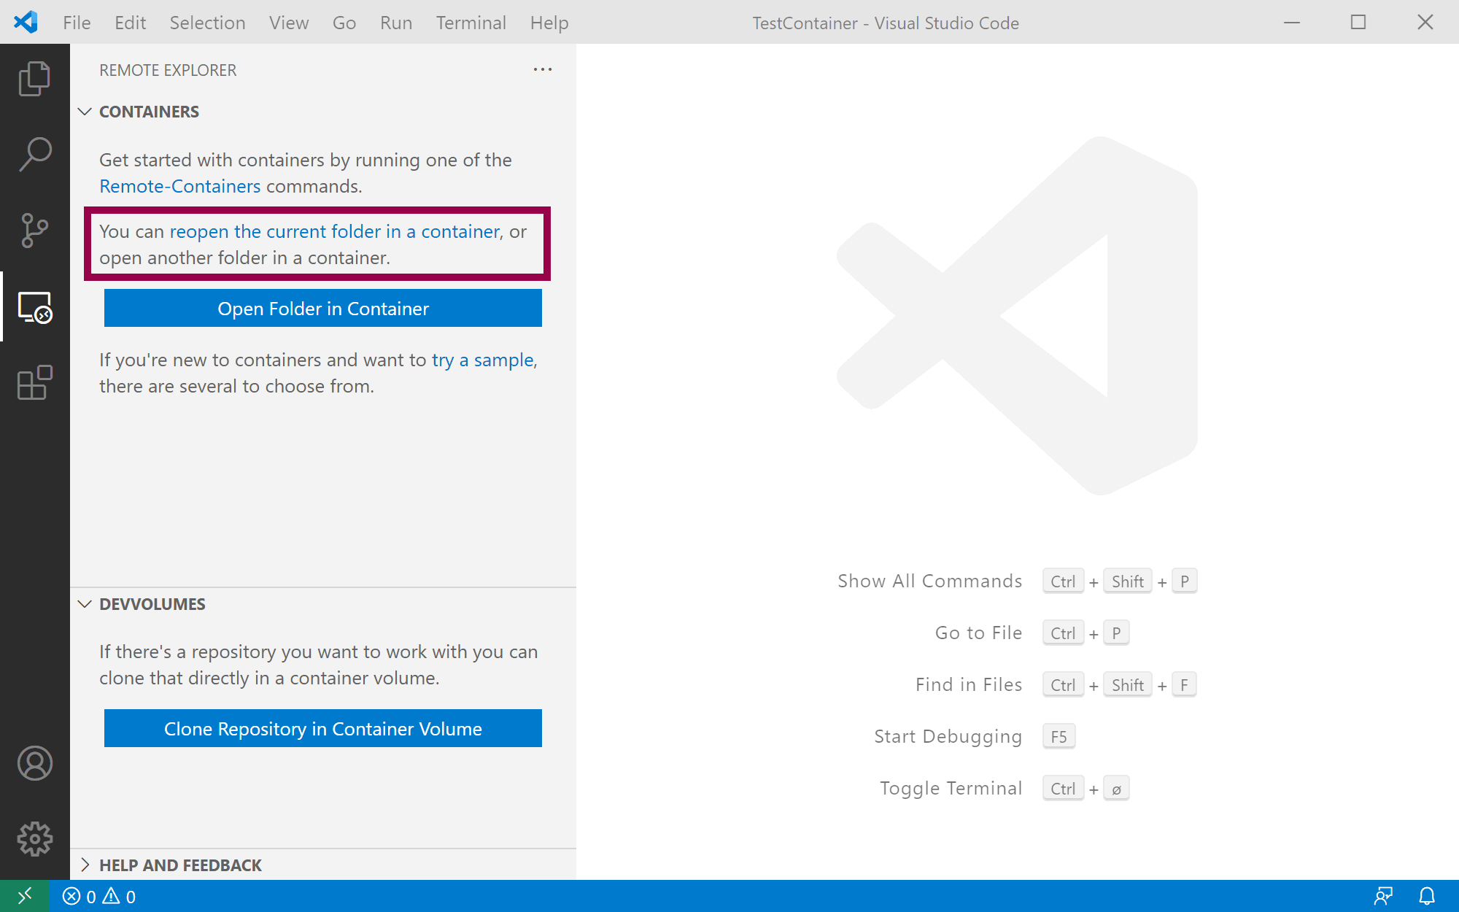Open Remote Explorer more actions ellipsis
1459x912 pixels.
pyautogui.click(x=542, y=70)
